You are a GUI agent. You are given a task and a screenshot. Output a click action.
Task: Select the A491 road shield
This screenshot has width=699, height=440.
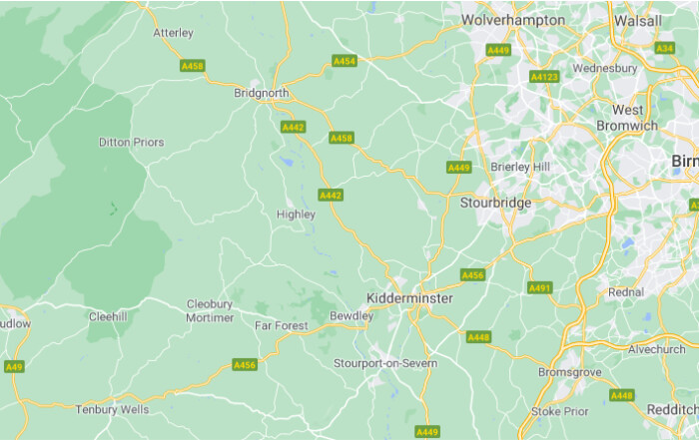[540, 288]
